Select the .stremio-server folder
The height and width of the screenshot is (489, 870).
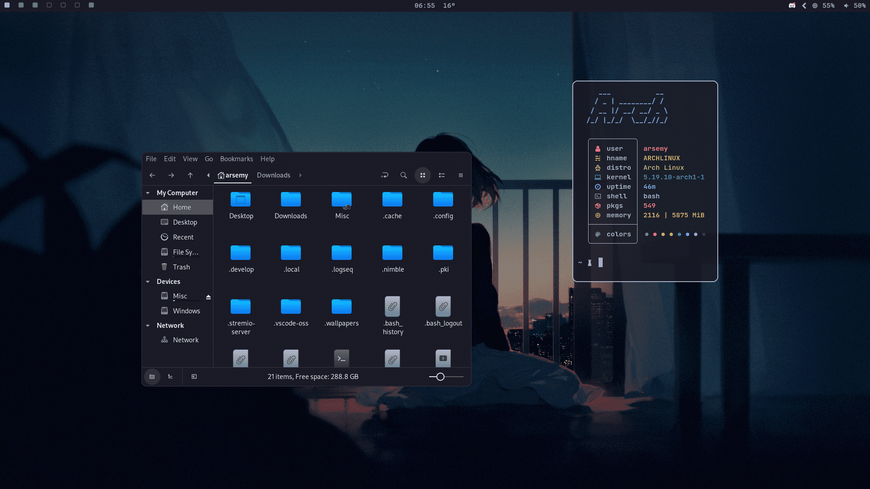pos(241,307)
